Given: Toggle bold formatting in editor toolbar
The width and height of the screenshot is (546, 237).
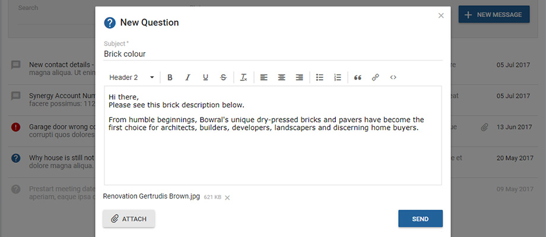Looking at the screenshot, I should 170,78.
